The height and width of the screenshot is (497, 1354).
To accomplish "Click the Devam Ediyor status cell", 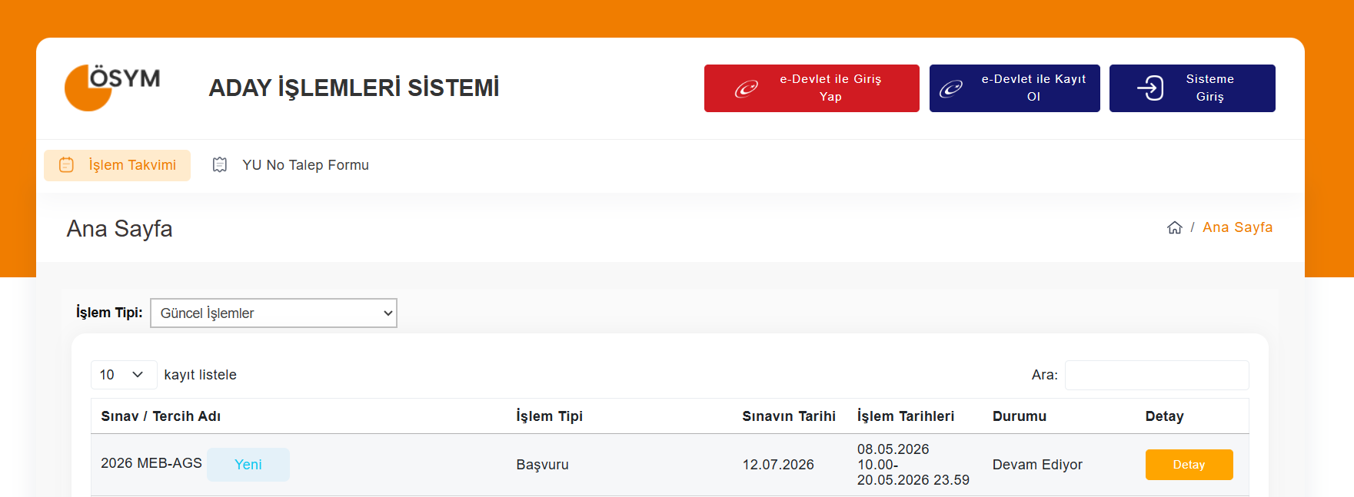I will 1037,465.
